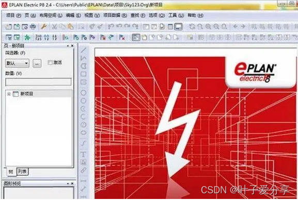Select the Ellipse drawing tool
Image resolution: width=298 pixels, height=200 pixels.
[84, 132]
